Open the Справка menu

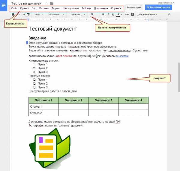[116, 8]
